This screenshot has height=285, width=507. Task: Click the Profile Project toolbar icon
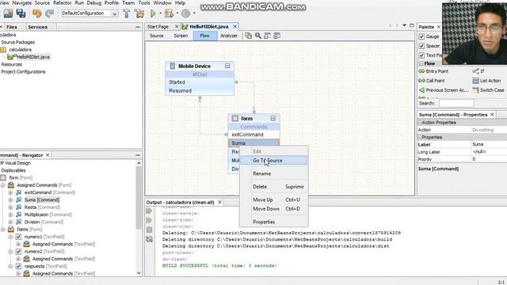click(185, 13)
